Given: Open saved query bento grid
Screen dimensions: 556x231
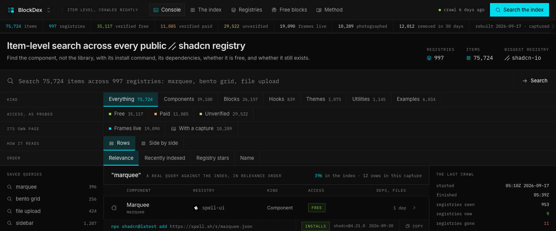Looking at the screenshot, I should pyautogui.click(x=52, y=199).
